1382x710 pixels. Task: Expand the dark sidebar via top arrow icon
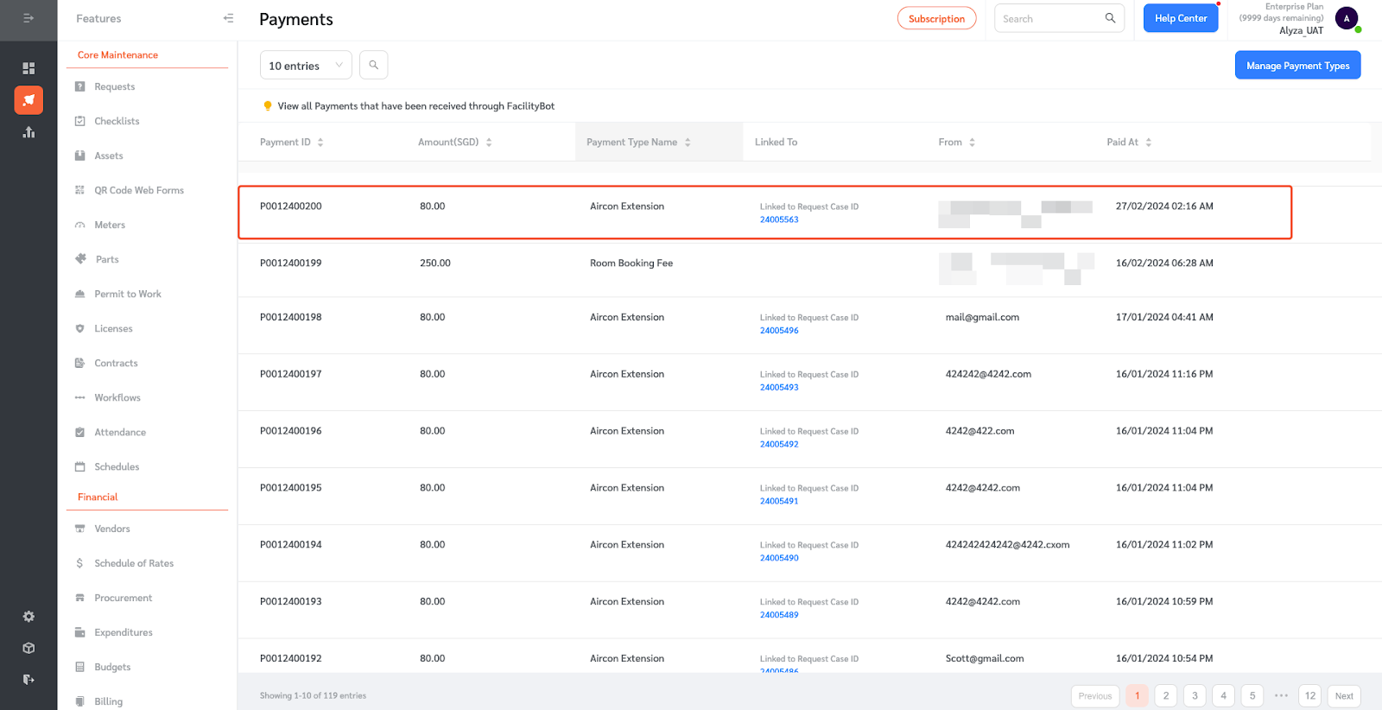point(29,18)
